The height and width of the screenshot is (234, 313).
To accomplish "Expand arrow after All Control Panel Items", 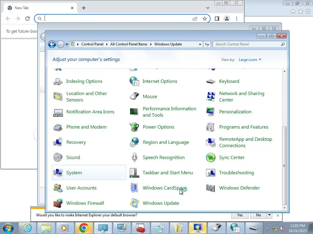I will click(151, 44).
